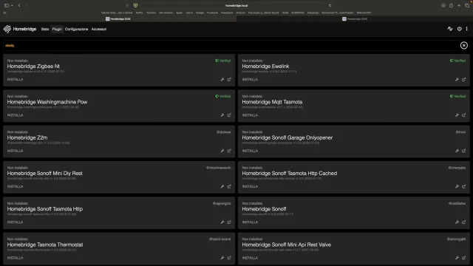Viewport: 473px width, 266px height.
Task: Open new tab with plus icon
Action: click(459, 5)
